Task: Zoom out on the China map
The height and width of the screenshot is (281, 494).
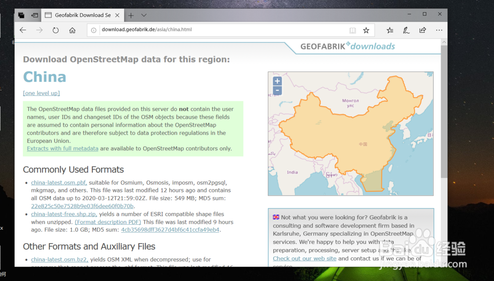Action: coord(277,91)
